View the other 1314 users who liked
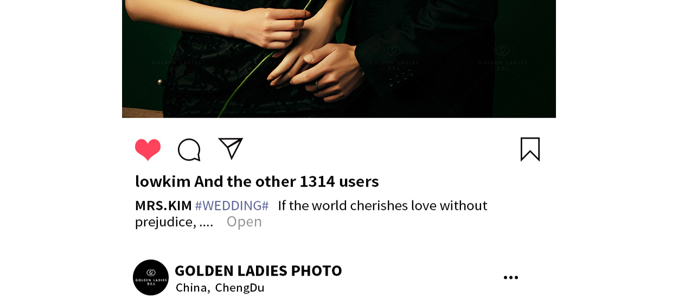This screenshot has height=299, width=678. click(x=286, y=181)
